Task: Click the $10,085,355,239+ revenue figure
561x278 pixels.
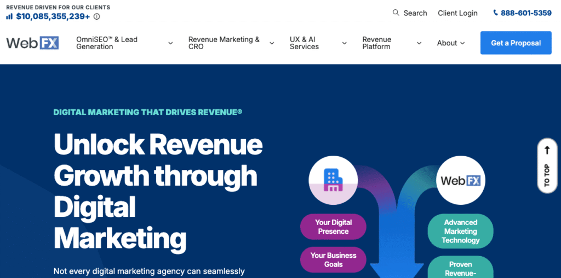Action: coord(53,16)
